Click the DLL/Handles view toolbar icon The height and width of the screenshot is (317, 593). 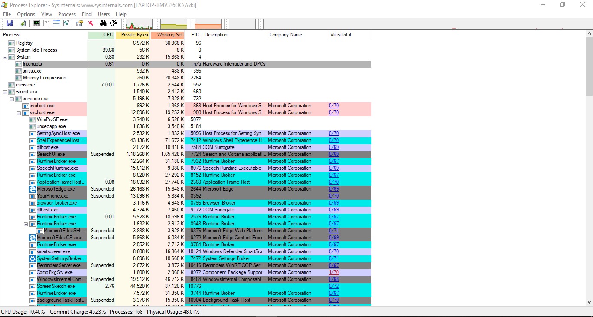point(66,23)
